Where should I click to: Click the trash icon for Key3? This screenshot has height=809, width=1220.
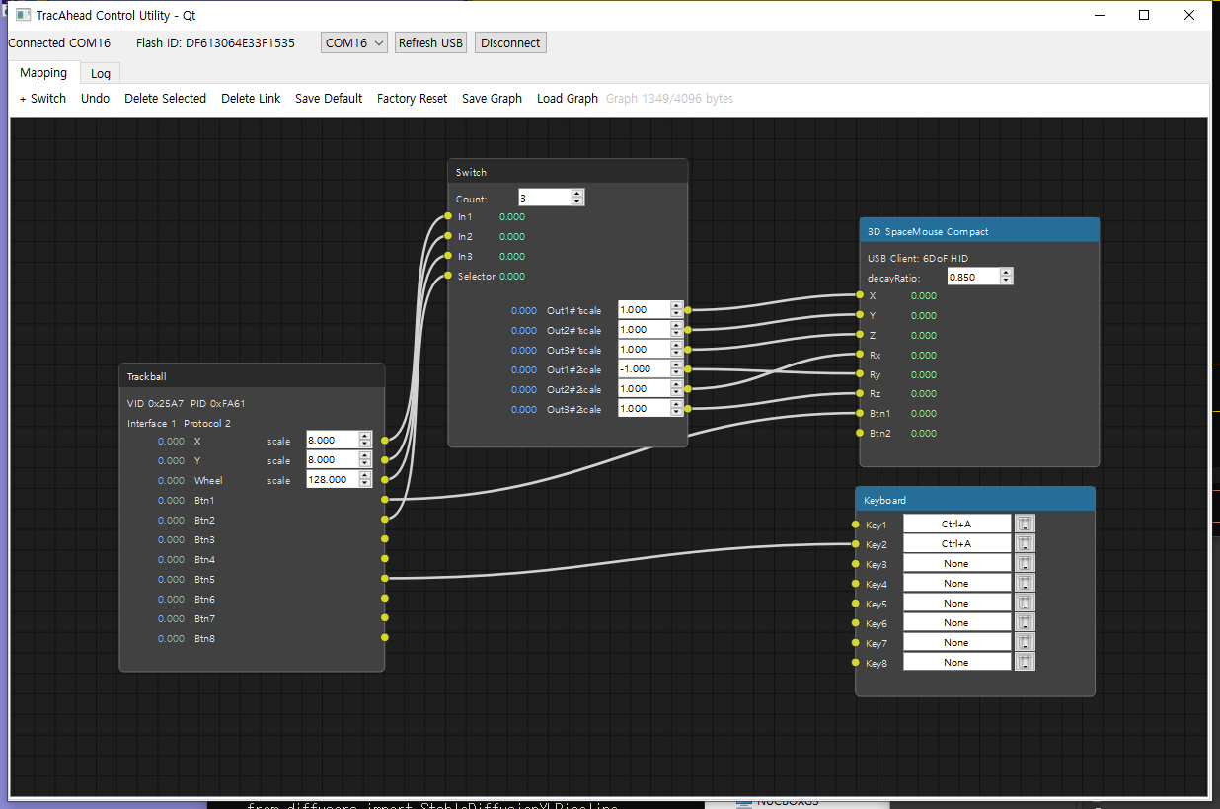pos(1025,563)
